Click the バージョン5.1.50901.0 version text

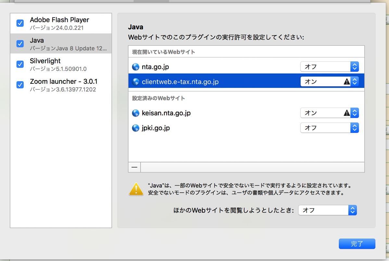(58, 69)
